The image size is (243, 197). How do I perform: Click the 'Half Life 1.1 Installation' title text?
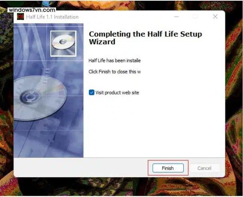52,17
